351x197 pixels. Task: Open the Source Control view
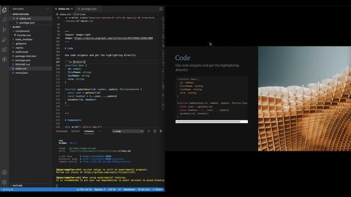click(x=4, y=30)
